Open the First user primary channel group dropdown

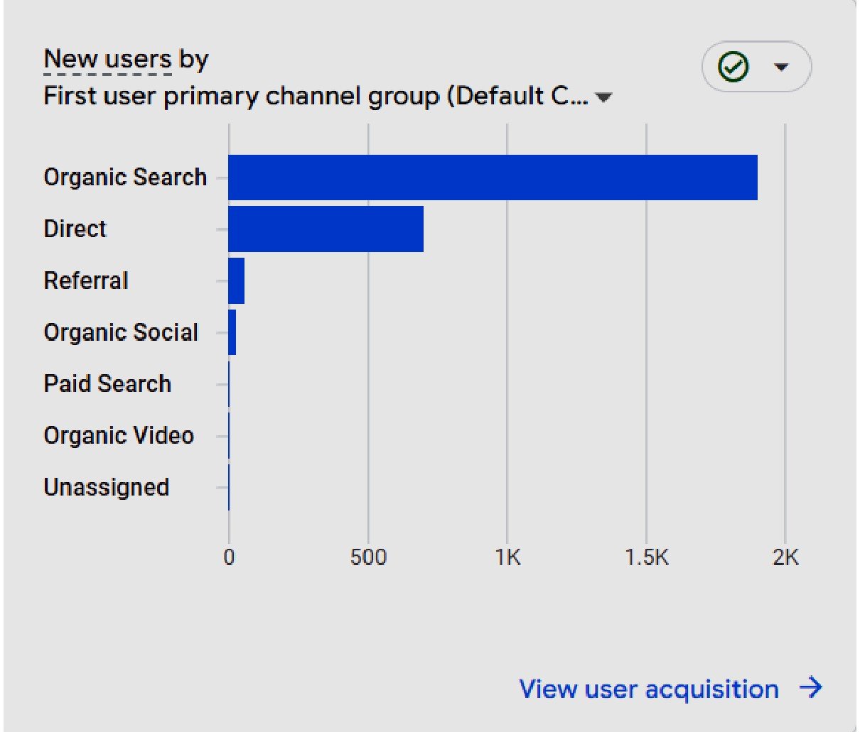[316, 97]
